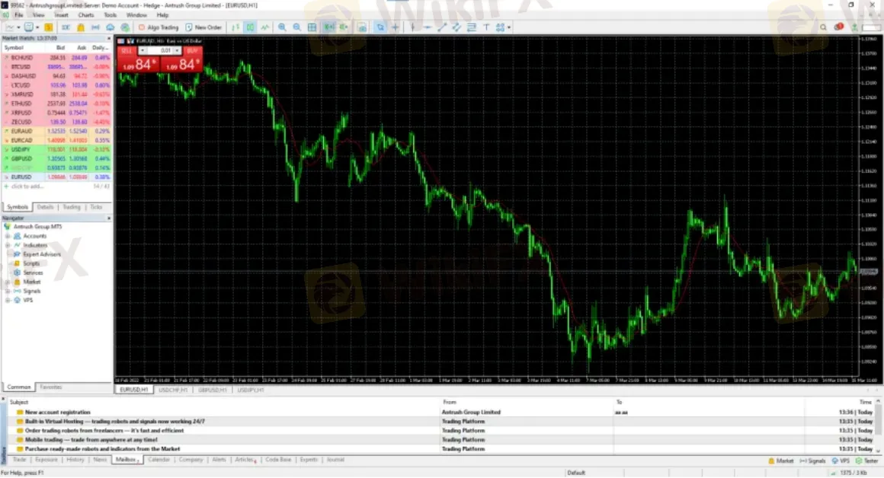Viewport: 884px width, 478px height.
Task: Select the GBPUSD,H1 chart tab
Action: (x=215, y=390)
